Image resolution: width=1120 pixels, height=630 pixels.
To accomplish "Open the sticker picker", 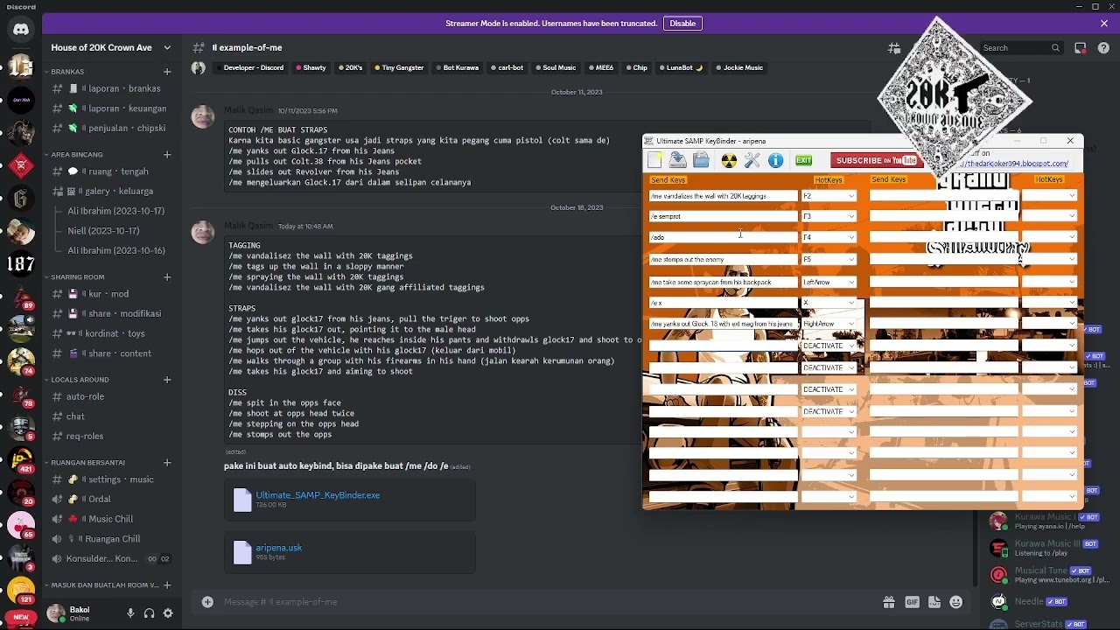I will 934,602.
